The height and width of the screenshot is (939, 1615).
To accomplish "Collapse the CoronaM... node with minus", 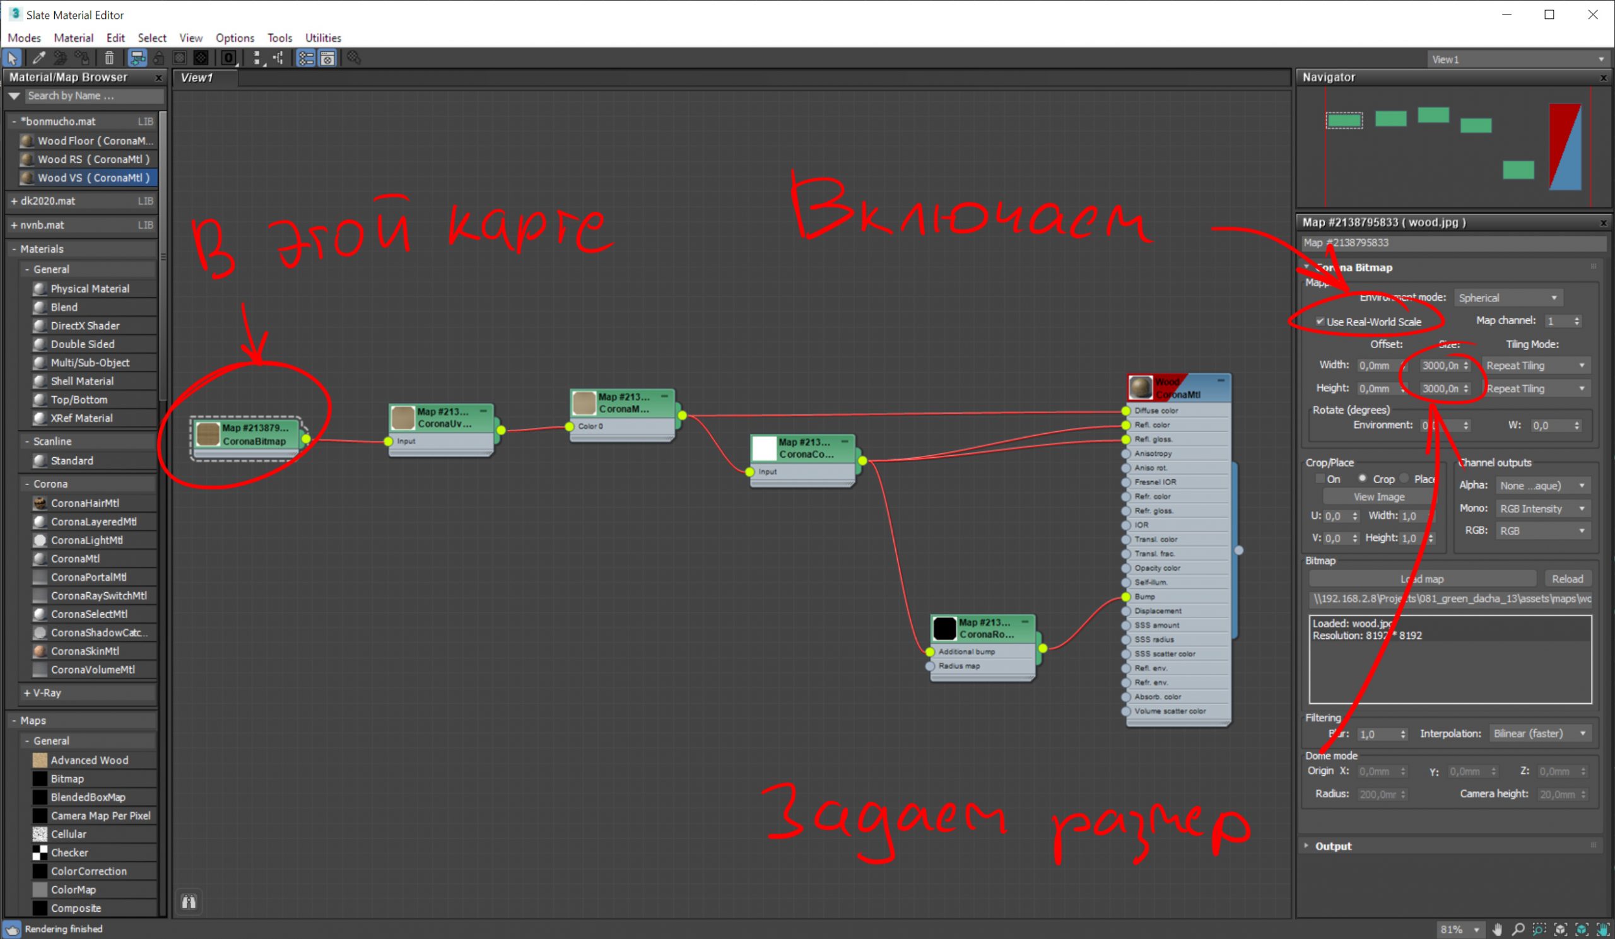I will pos(664,396).
